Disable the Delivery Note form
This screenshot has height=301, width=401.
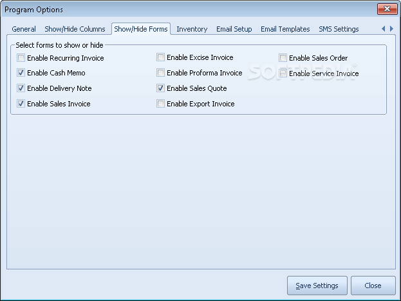pyautogui.click(x=21, y=88)
